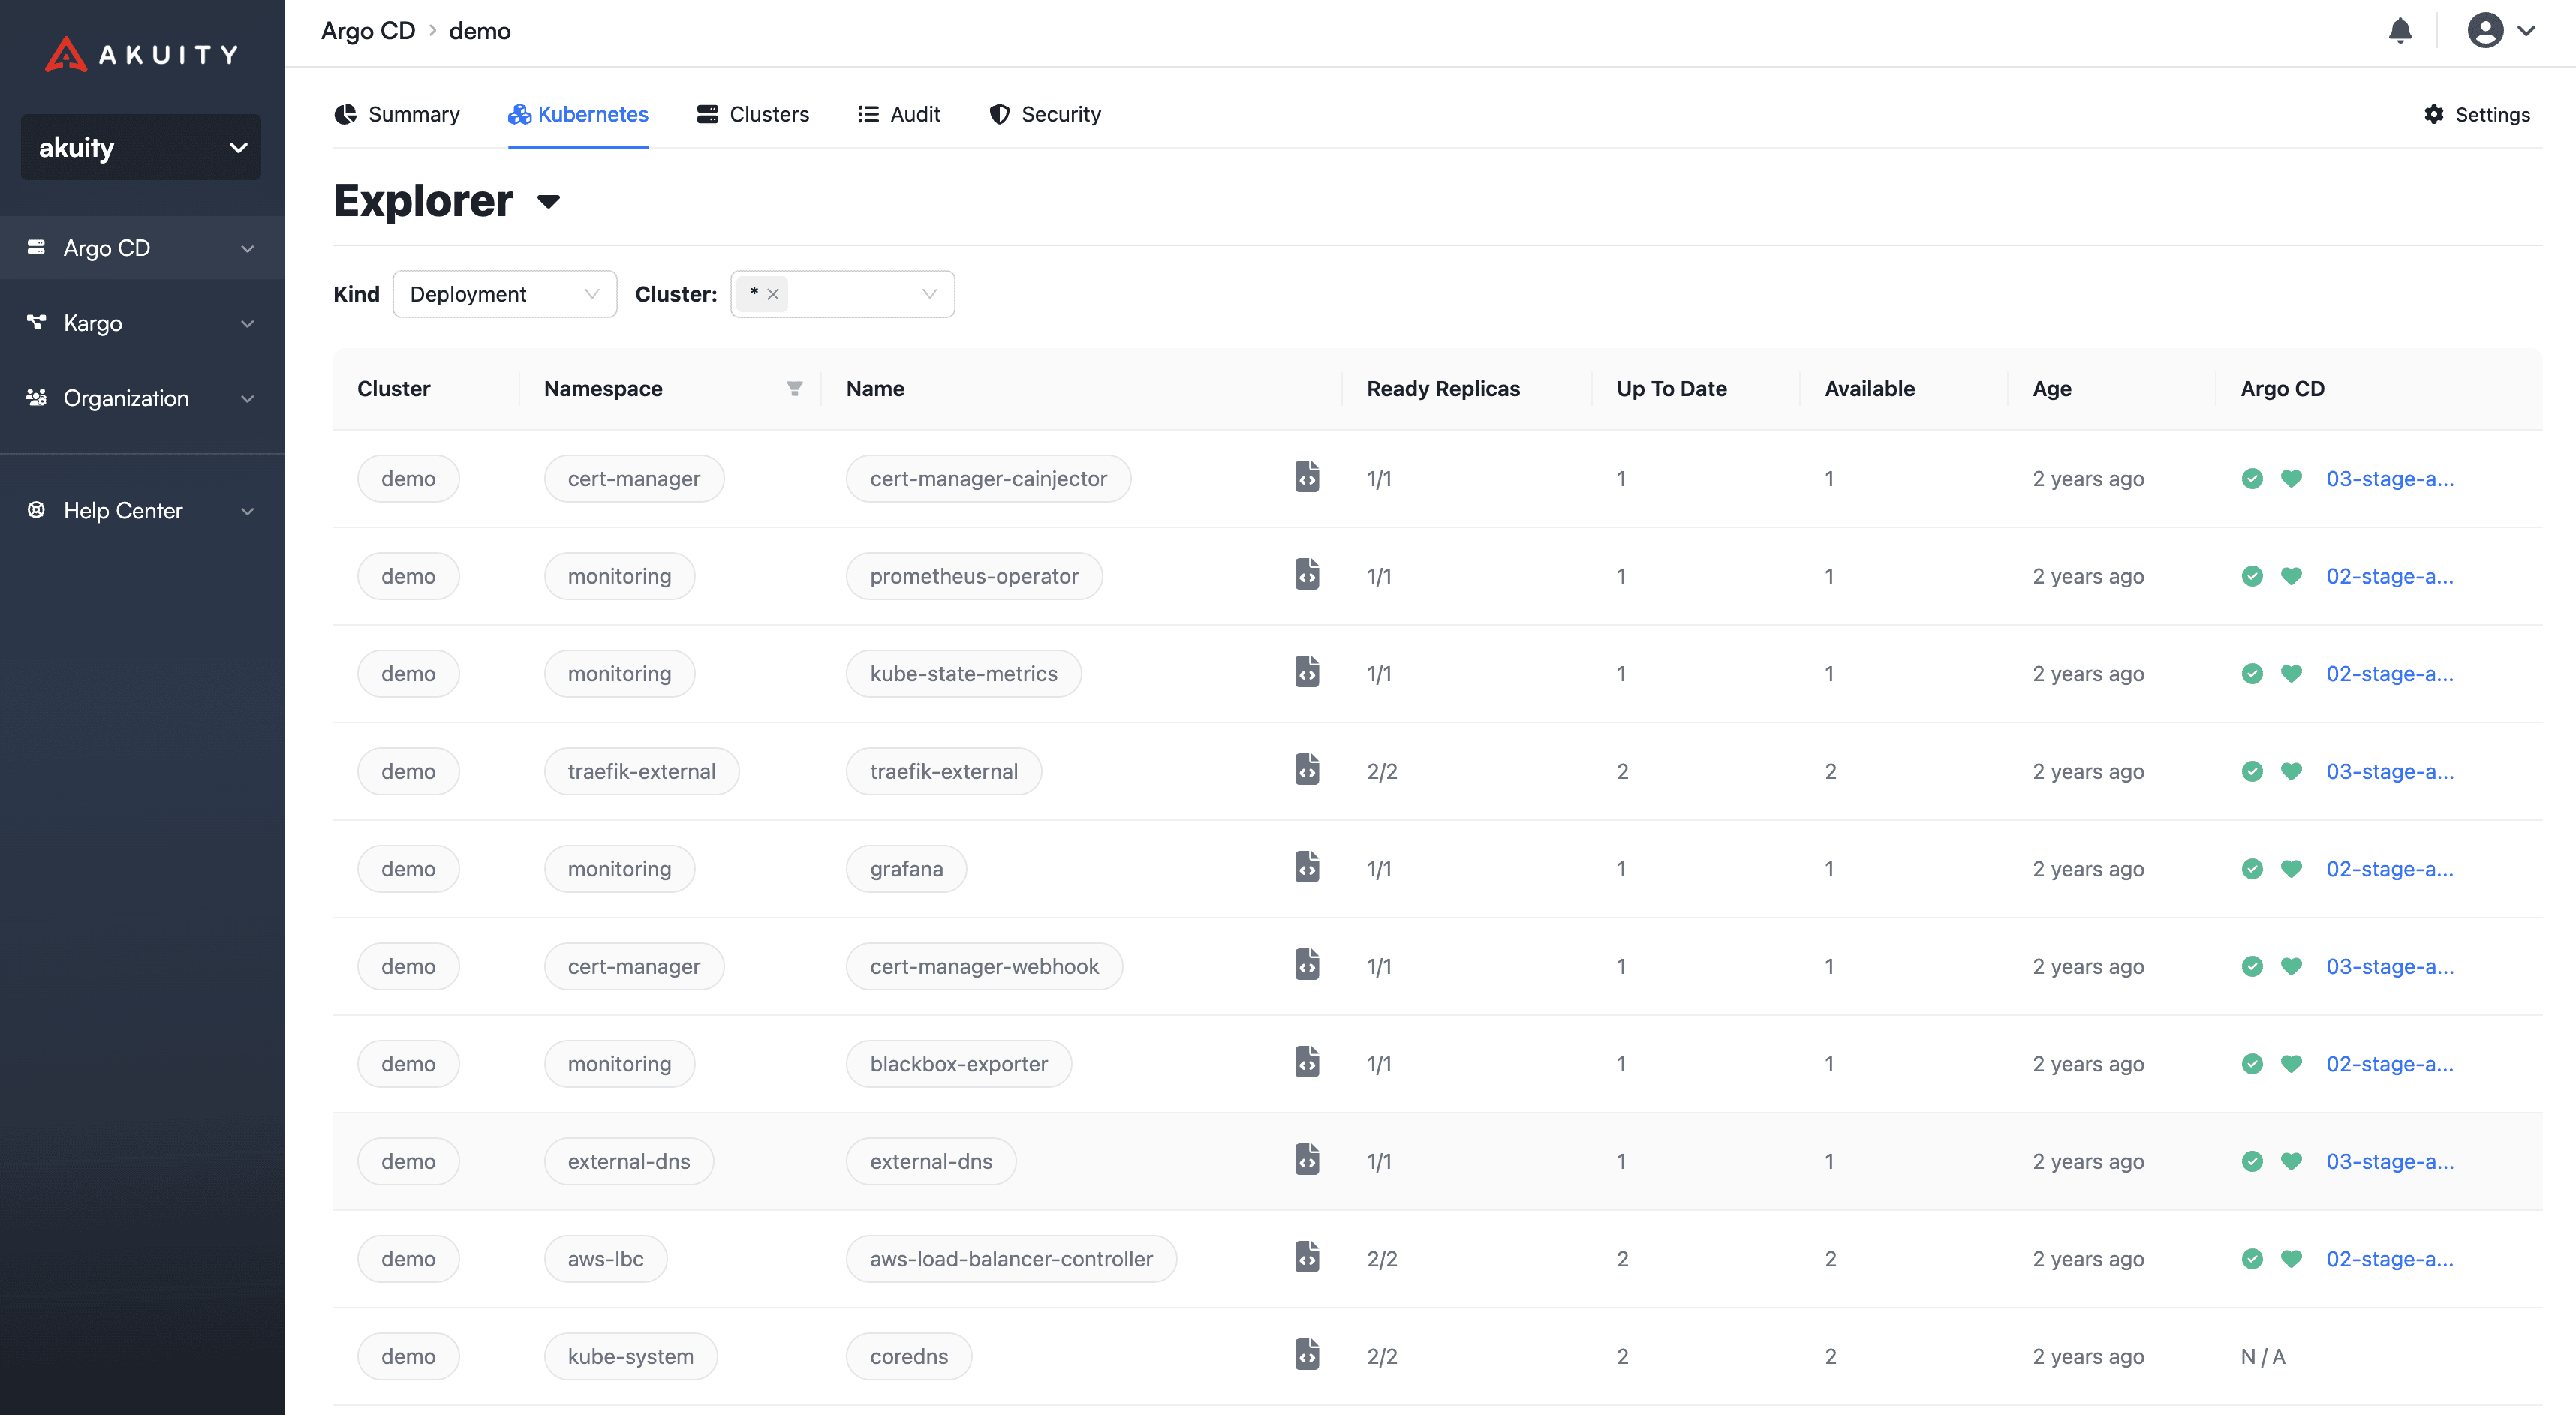Screen dimensions: 2576x1415
Task: Open the notifications bell
Action: point(2400,31)
